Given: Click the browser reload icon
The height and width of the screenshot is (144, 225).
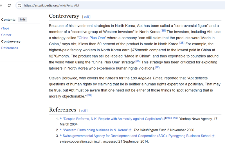Looking at the screenshot, I should (9, 5).
